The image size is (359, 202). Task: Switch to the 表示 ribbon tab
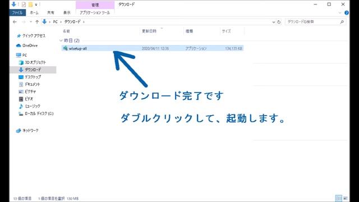(x=67, y=12)
